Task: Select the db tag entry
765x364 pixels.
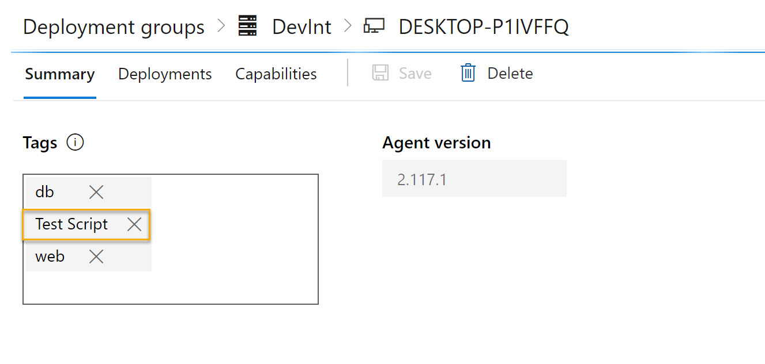Action: click(44, 191)
